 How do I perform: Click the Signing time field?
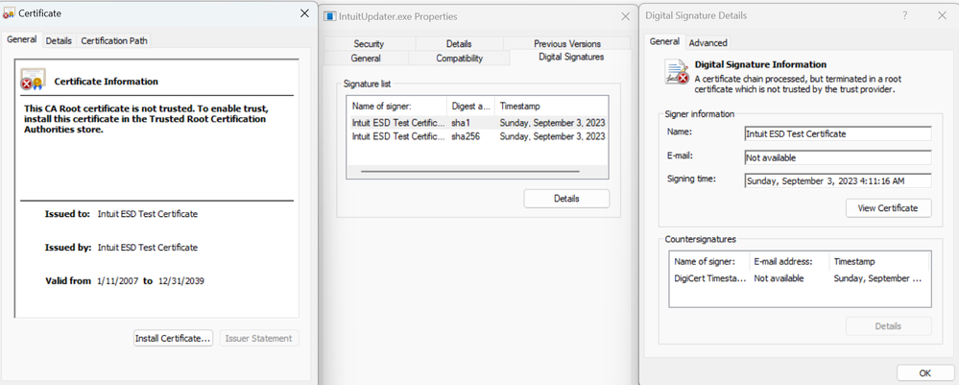point(837,180)
